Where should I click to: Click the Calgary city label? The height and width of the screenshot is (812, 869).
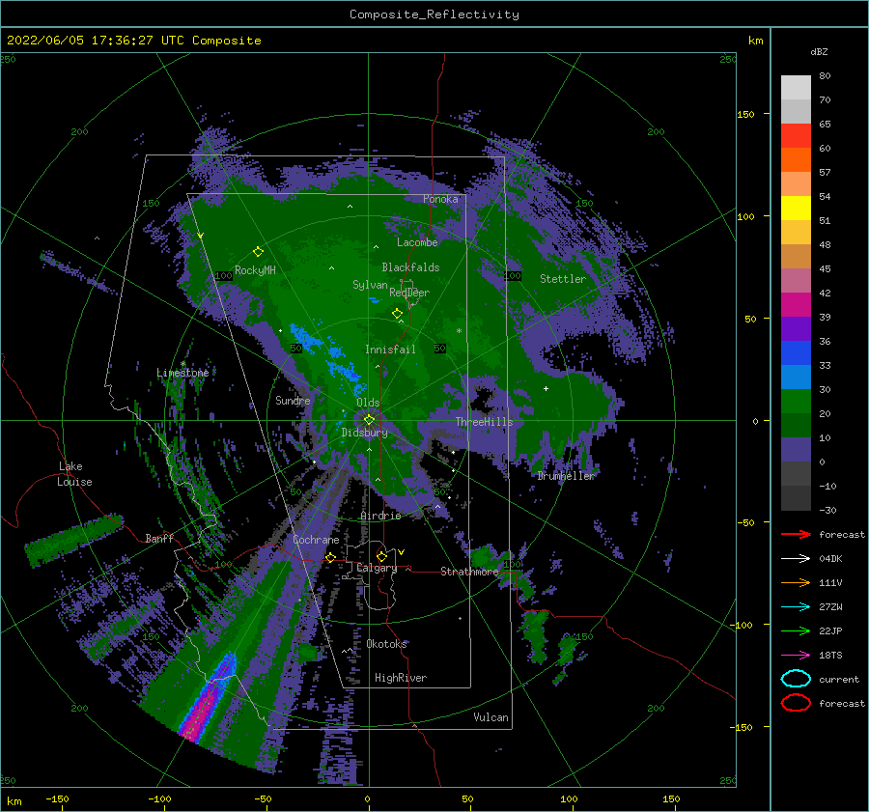point(377,568)
